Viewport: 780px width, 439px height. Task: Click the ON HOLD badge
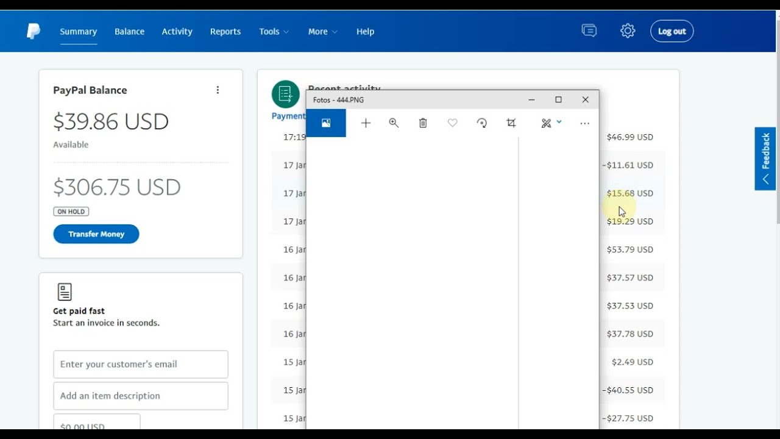[71, 212]
